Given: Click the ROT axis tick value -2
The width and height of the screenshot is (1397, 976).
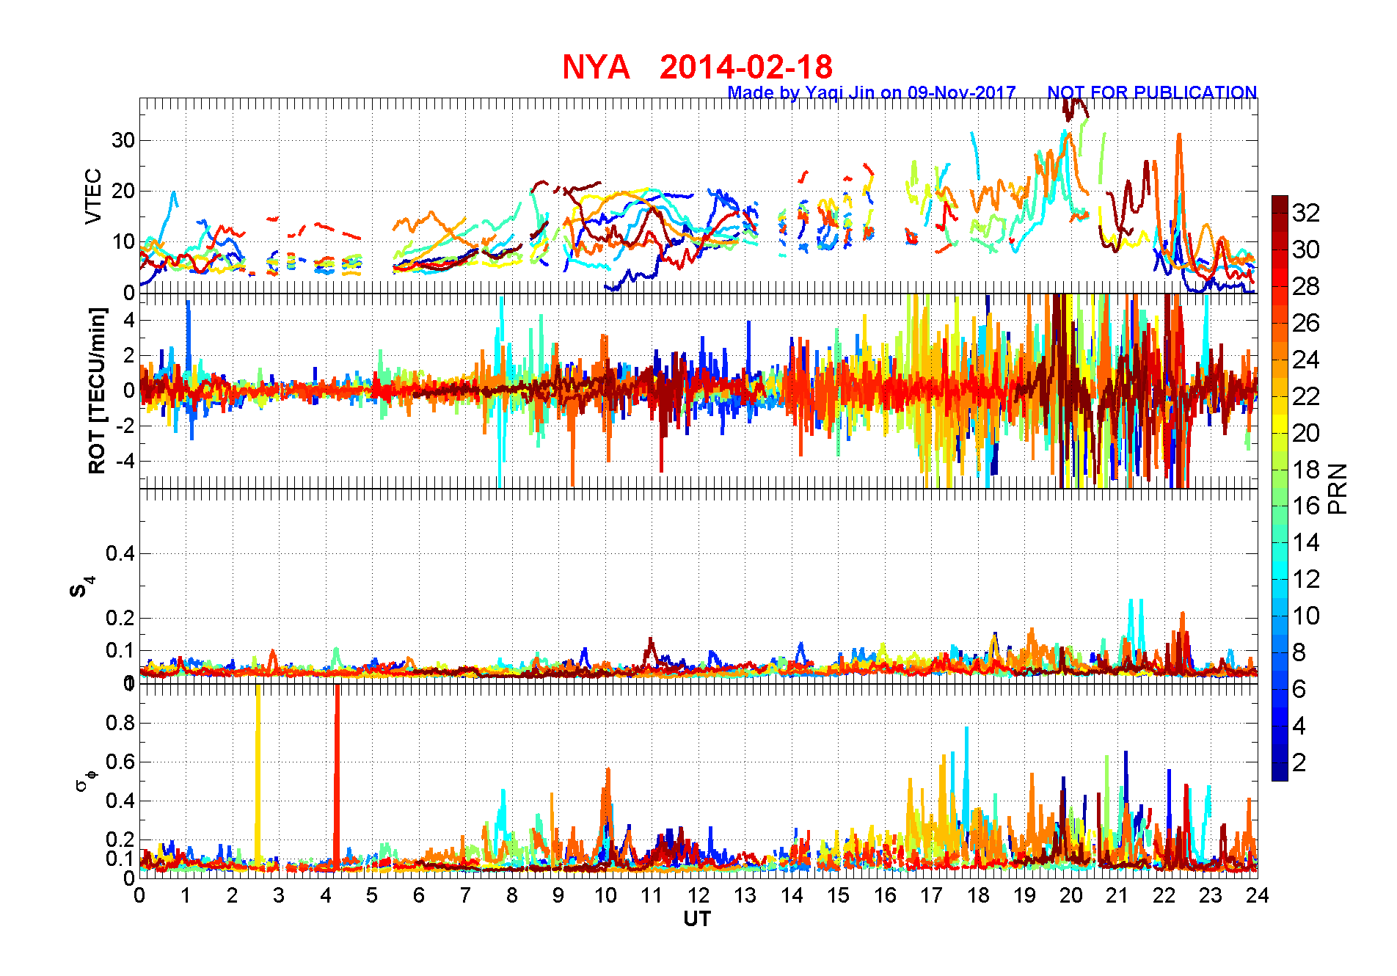Looking at the screenshot, I should pyautogui.click(x=125, y=426).
